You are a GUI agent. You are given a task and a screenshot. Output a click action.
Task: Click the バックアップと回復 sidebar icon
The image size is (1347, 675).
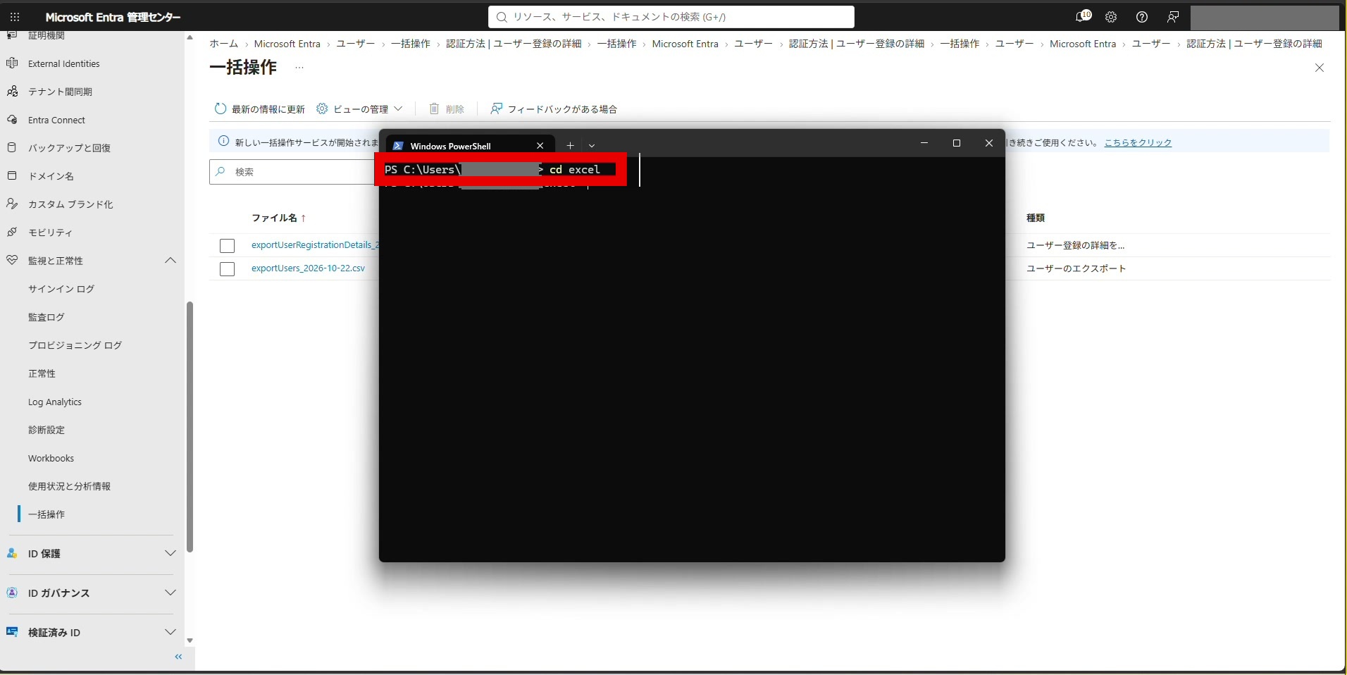coord(12,148)
